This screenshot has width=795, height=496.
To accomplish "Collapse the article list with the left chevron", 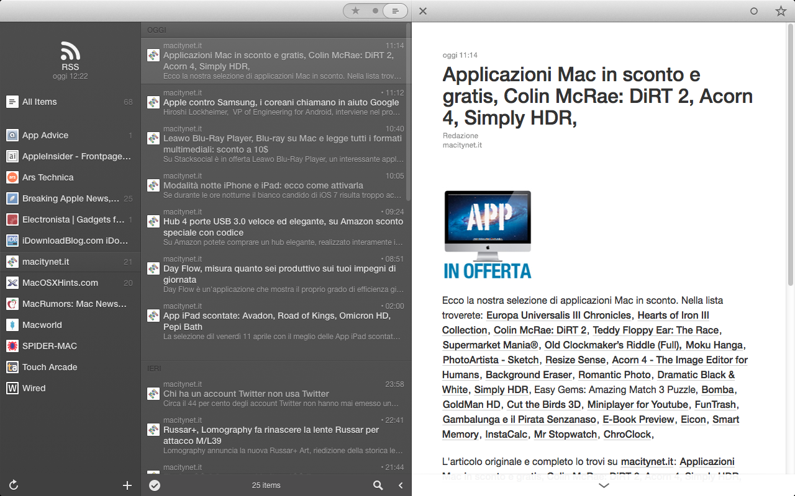I will point(401,485).
